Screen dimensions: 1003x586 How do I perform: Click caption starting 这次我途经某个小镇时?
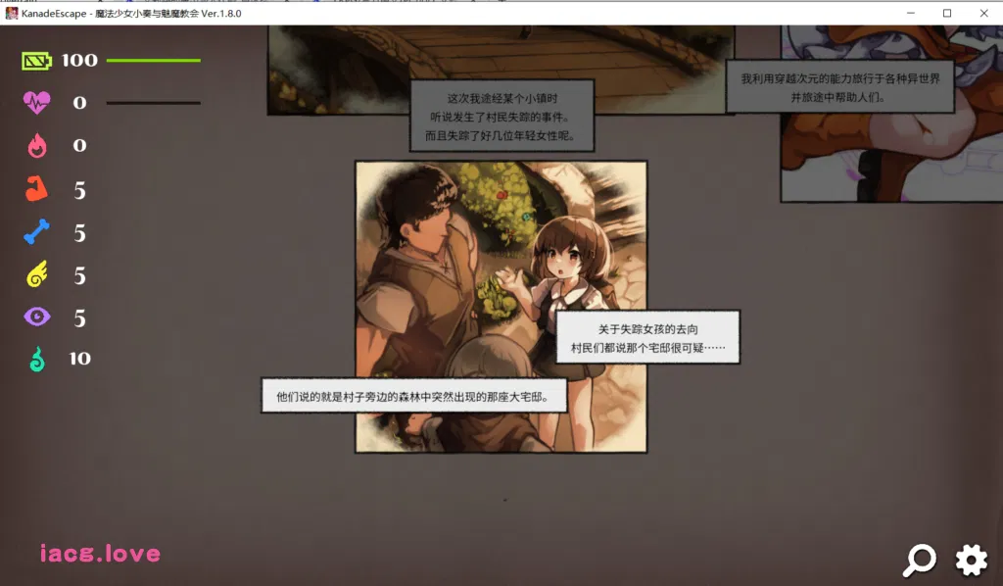tap(502, 116)
